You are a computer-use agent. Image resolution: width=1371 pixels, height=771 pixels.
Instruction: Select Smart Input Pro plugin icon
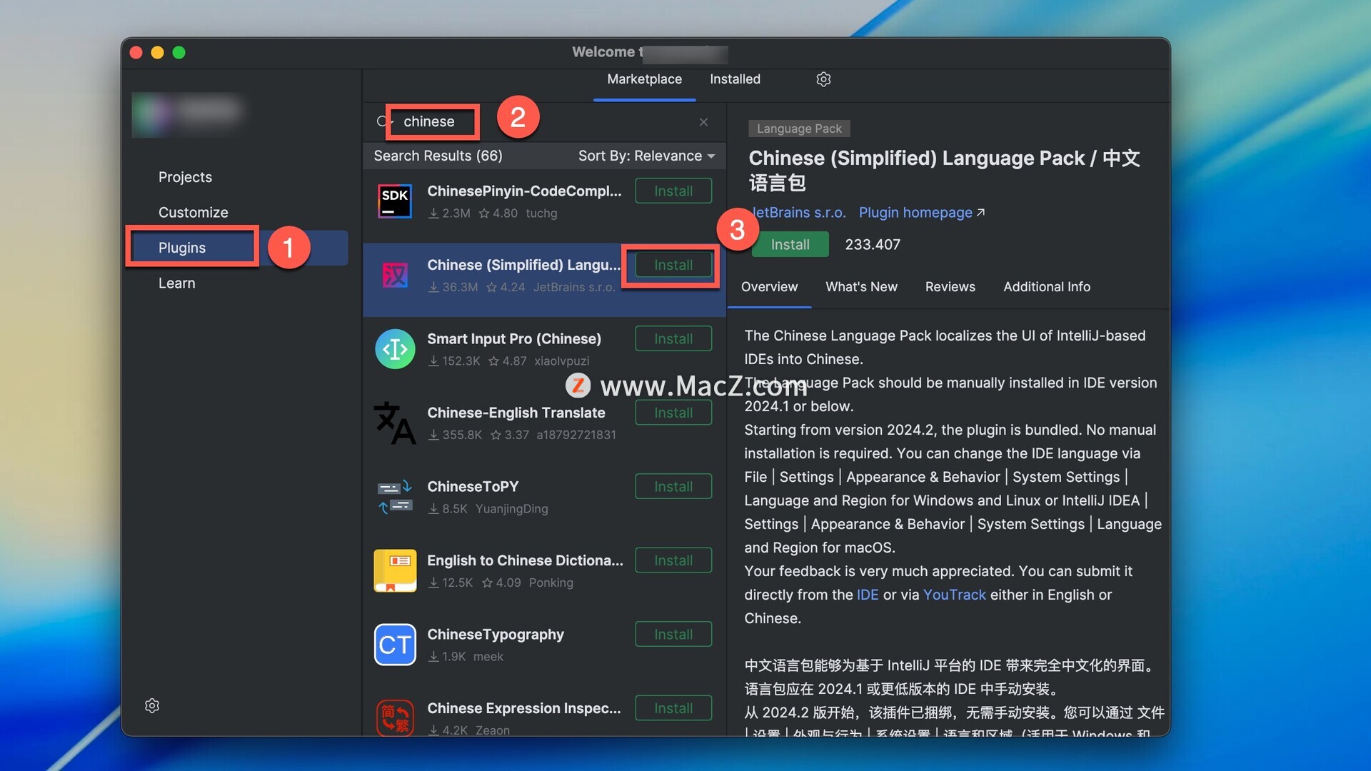tap(395, 349)
